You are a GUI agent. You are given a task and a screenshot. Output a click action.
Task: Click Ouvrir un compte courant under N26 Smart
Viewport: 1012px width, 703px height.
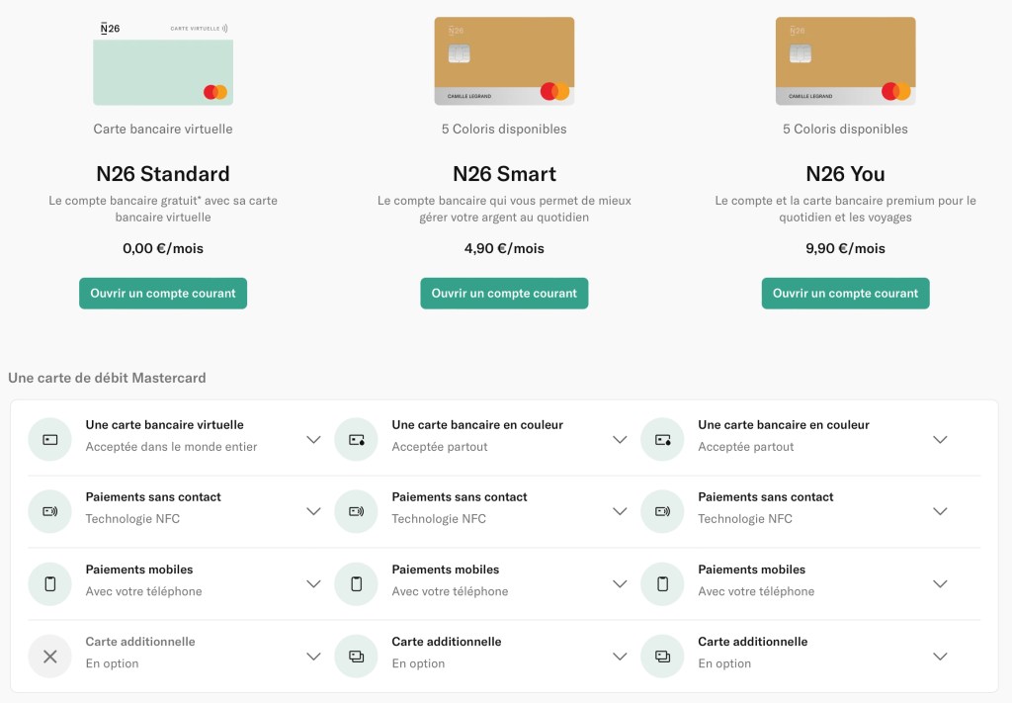coord(504,294)
